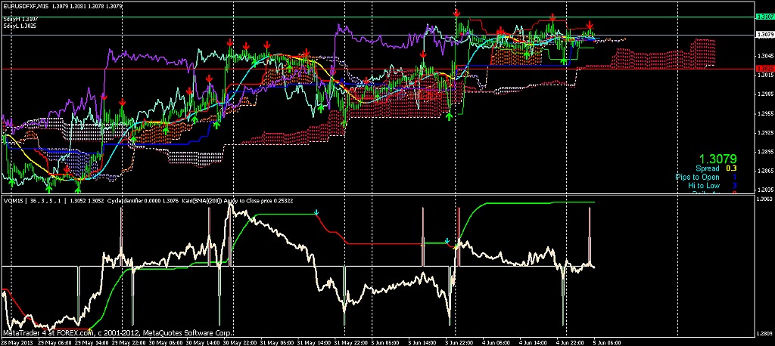Click the red 1.3025 price tag
The image size is (775, 346).
(764, 69)
